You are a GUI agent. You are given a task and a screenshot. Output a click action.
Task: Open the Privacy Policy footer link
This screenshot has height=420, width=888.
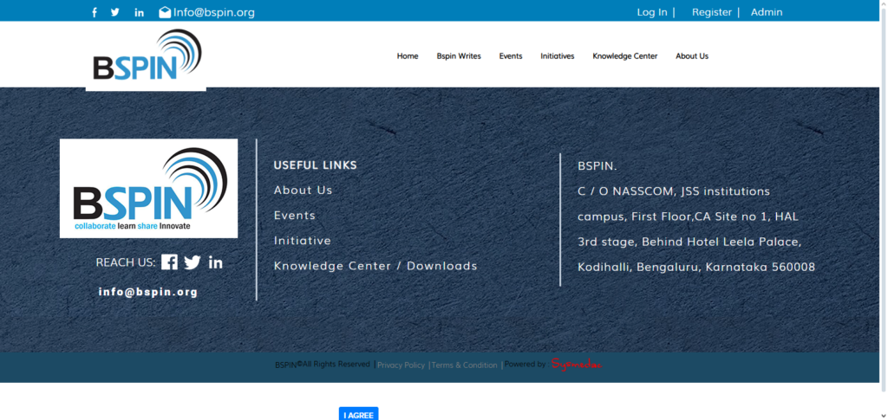coord(401,365)
